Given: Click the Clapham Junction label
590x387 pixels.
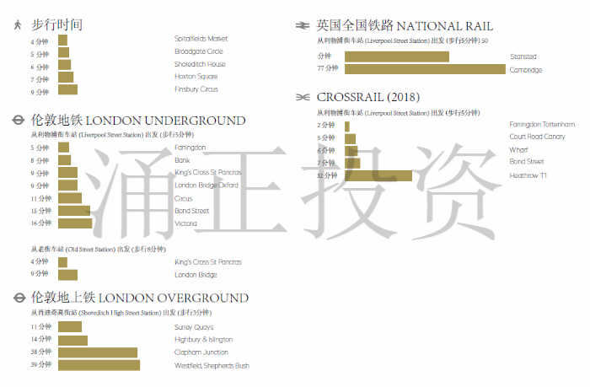Looking at the screenshot, I should click(x=201, y=352).
